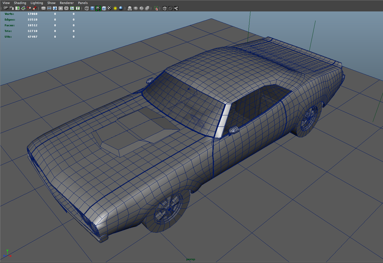Screen dimensions: 383x263
Task: Click the X-Ray cube icon
Action: (x=165, y=8)
